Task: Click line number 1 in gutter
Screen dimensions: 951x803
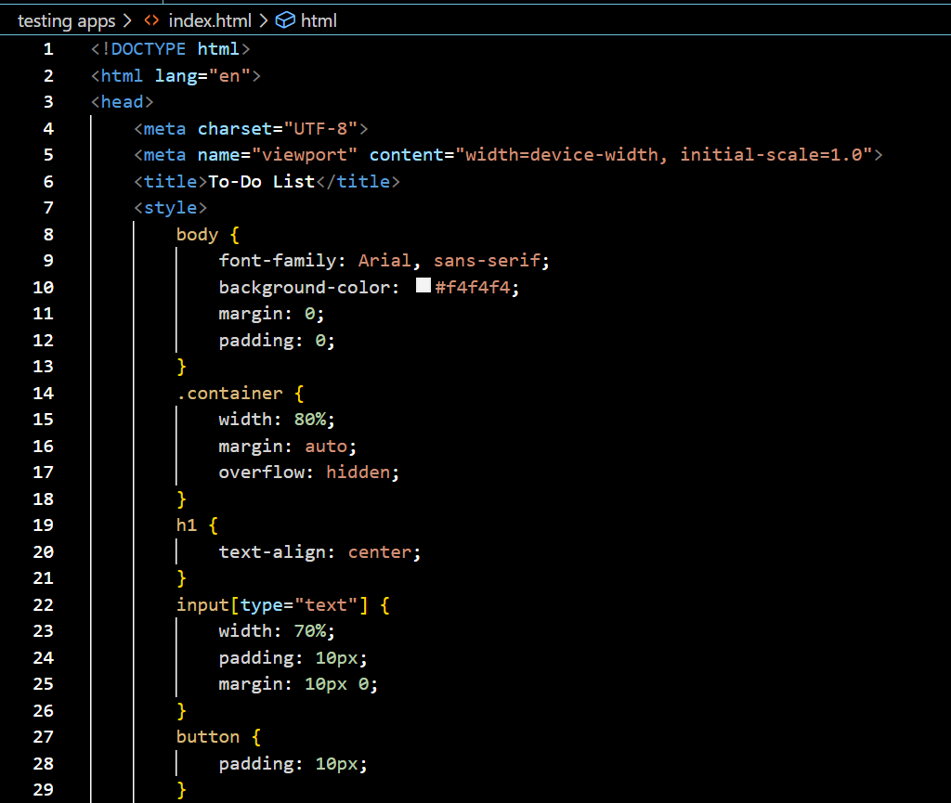Action: point(48,49)
